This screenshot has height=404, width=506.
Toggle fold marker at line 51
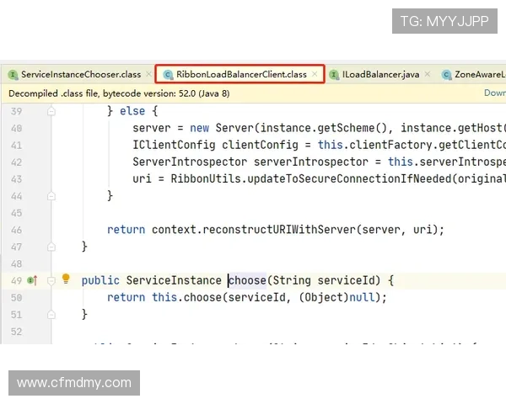click(51, 315)
